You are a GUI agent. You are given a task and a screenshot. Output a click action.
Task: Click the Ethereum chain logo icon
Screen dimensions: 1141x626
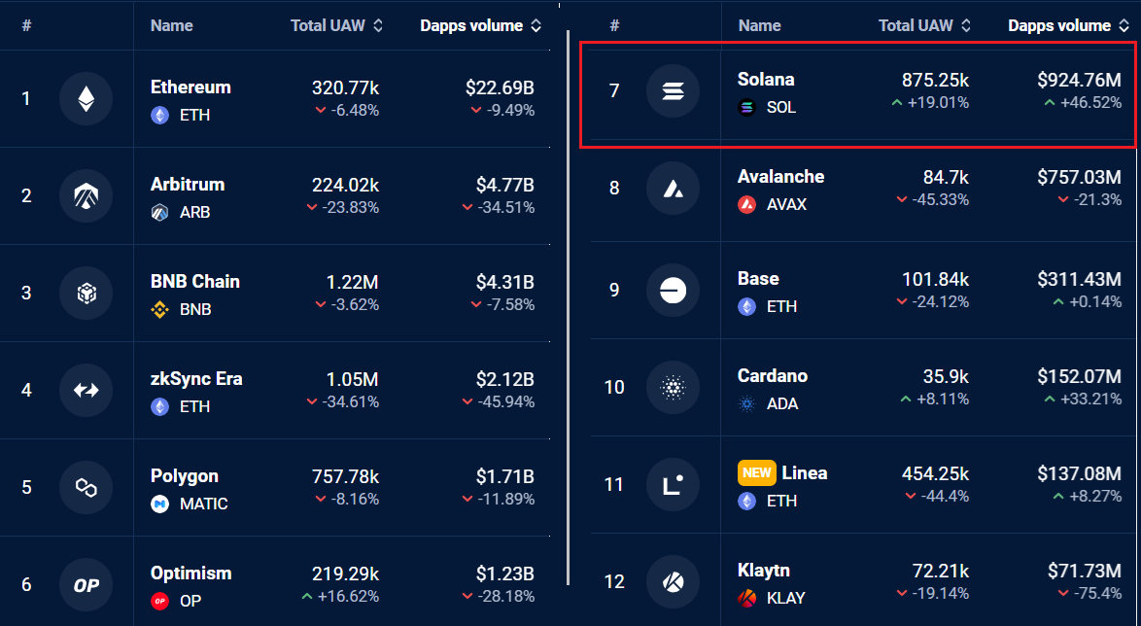pyautogui.click(x=86, y=98)
